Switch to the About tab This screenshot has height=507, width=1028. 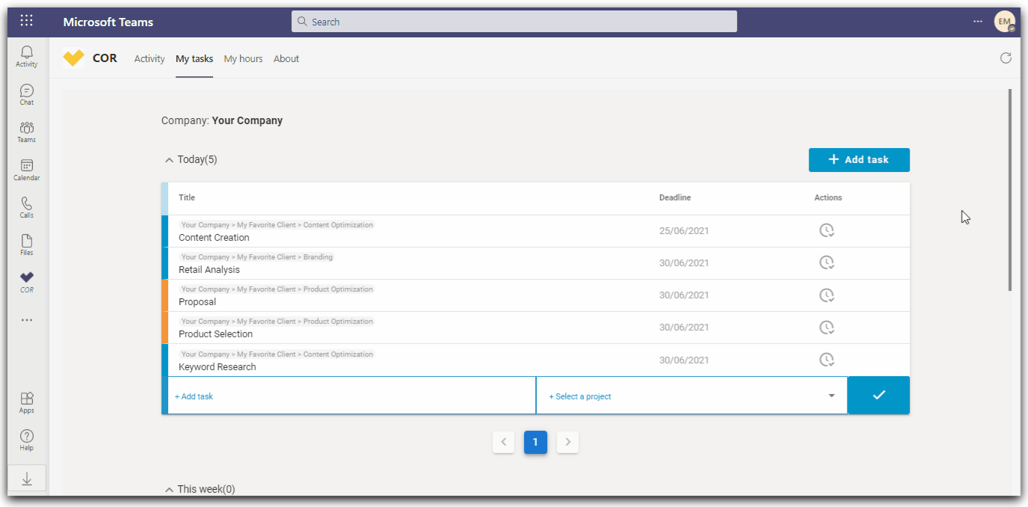pos(286,58)
